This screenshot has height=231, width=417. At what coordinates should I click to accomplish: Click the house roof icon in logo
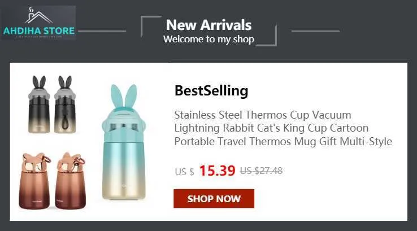click(39, 17)
